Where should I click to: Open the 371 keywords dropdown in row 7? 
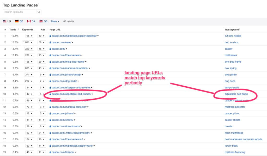coord(29,75)
